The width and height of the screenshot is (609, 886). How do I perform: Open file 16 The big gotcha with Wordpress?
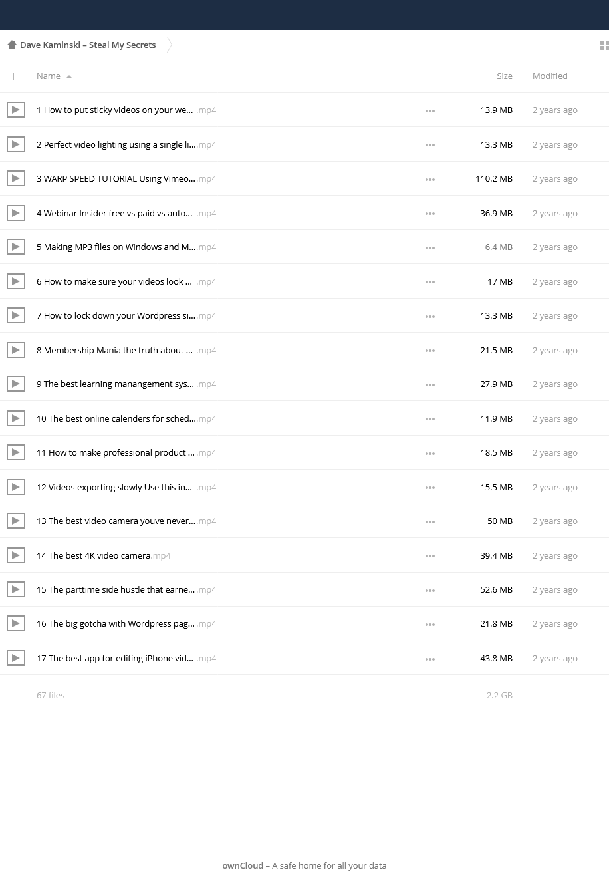click(126, 623)
